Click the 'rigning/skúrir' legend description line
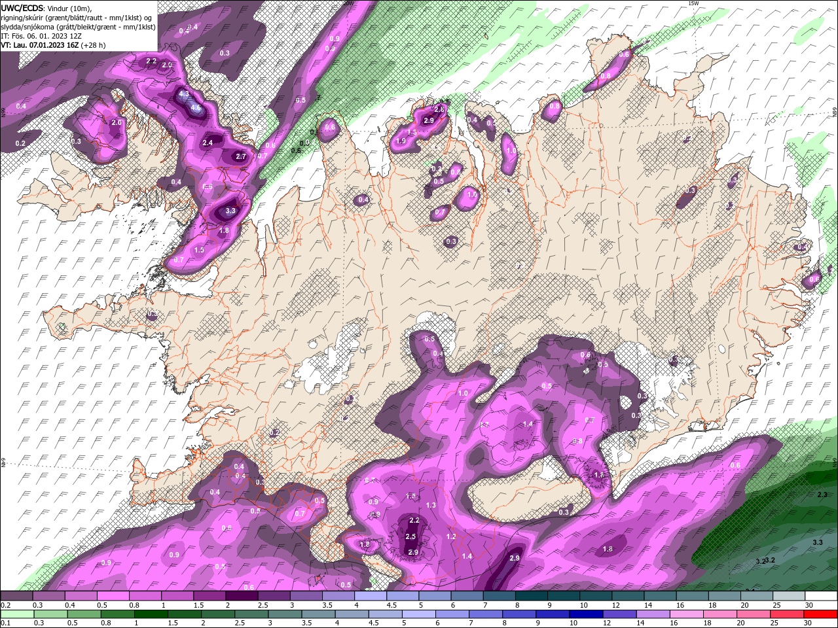838x628 pixels. [x=78, y=18]
